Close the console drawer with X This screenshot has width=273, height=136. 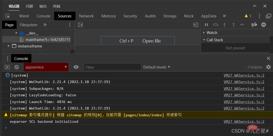pos(269,59)
